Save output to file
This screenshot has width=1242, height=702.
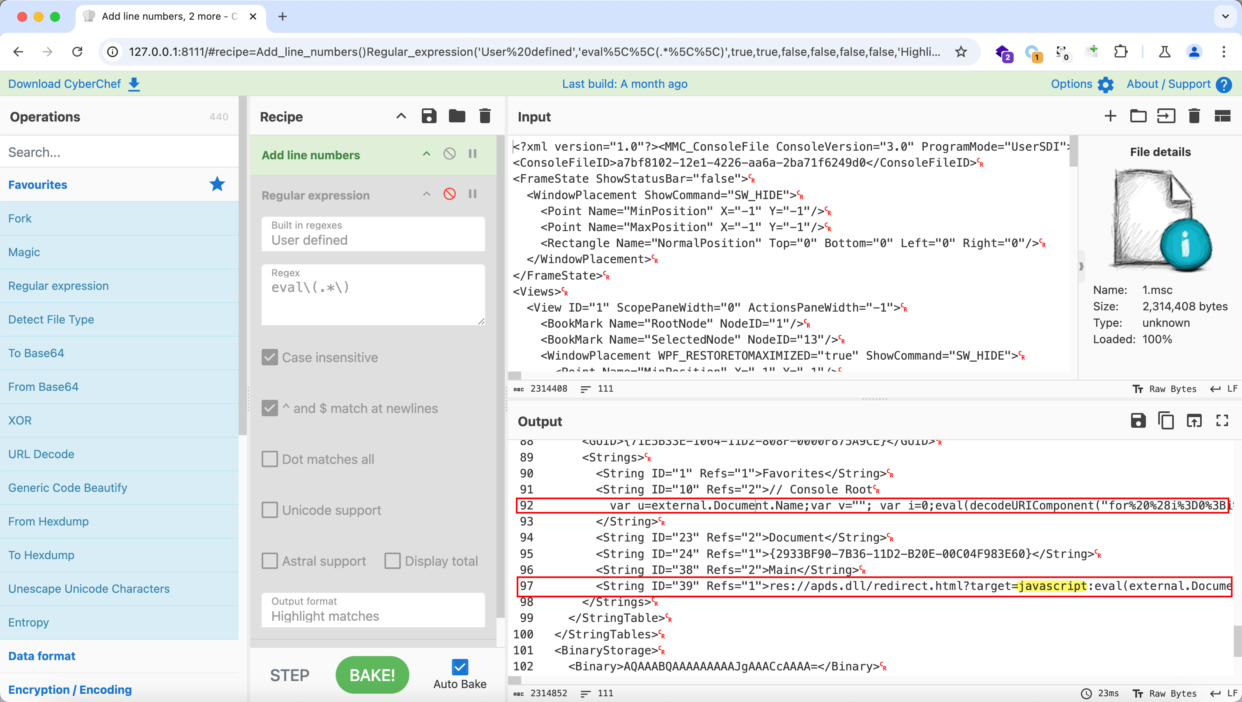tap(1138, 421)
